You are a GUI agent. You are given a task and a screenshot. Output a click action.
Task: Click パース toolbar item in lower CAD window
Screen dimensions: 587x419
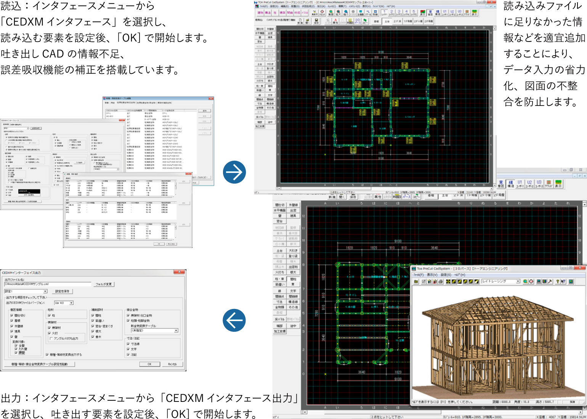(x=407, y=197)
